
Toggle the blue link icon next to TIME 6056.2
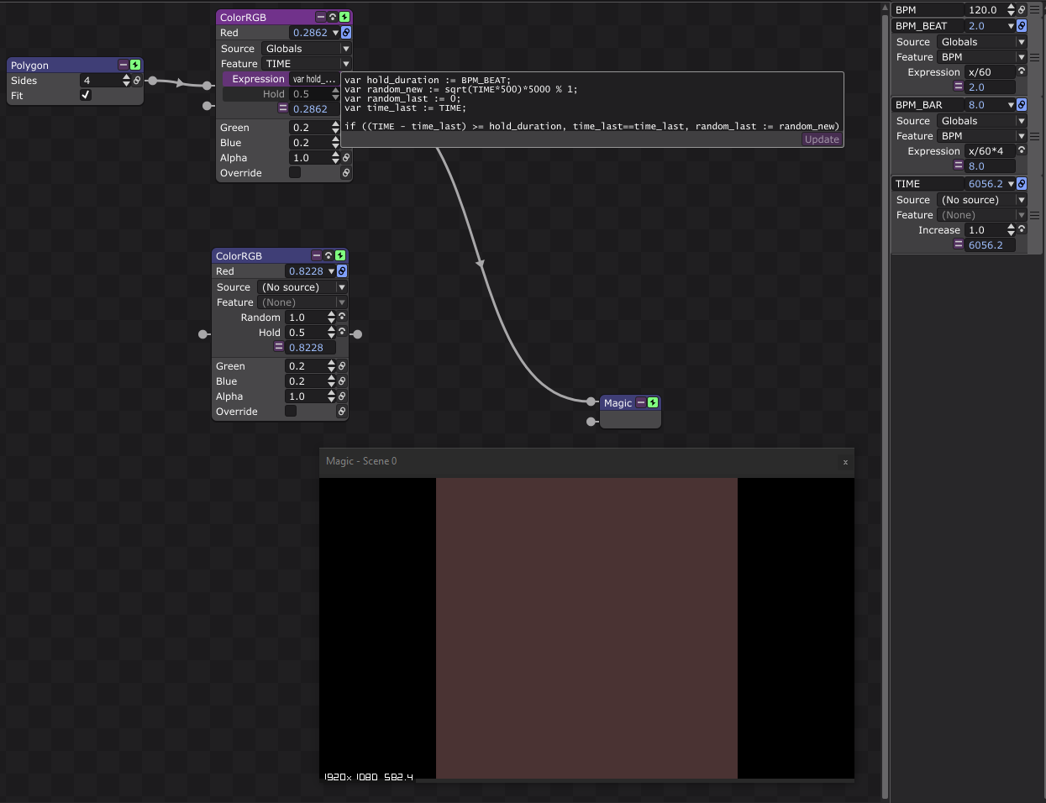click(x=1022, y=184)
